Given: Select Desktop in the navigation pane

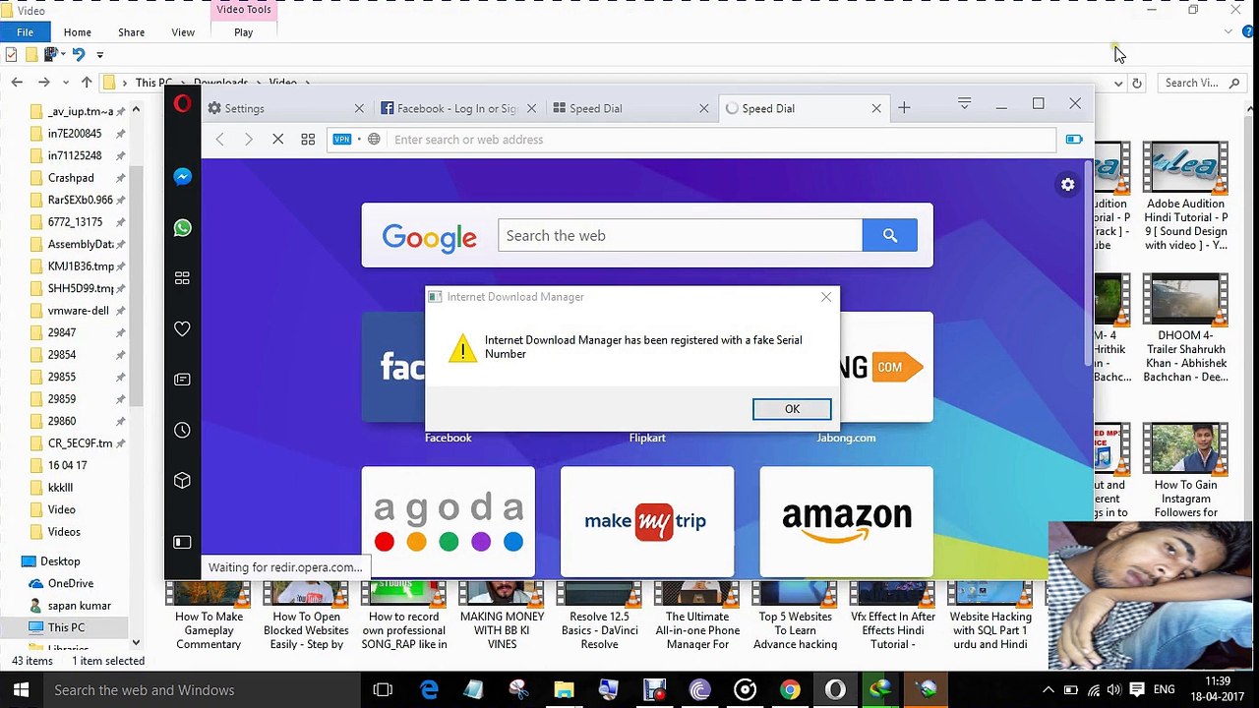Looking at the screenshot, I should [x=60, y=561].
